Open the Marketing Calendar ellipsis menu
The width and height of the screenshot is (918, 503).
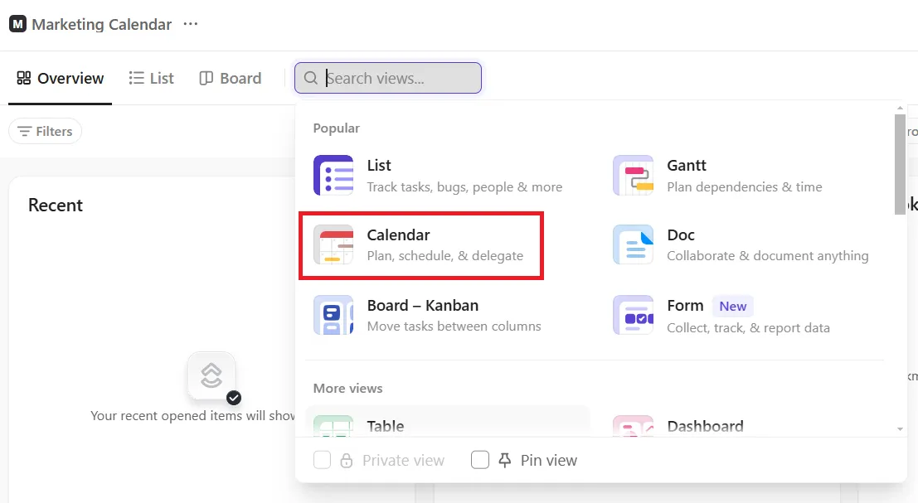[190, 24]
